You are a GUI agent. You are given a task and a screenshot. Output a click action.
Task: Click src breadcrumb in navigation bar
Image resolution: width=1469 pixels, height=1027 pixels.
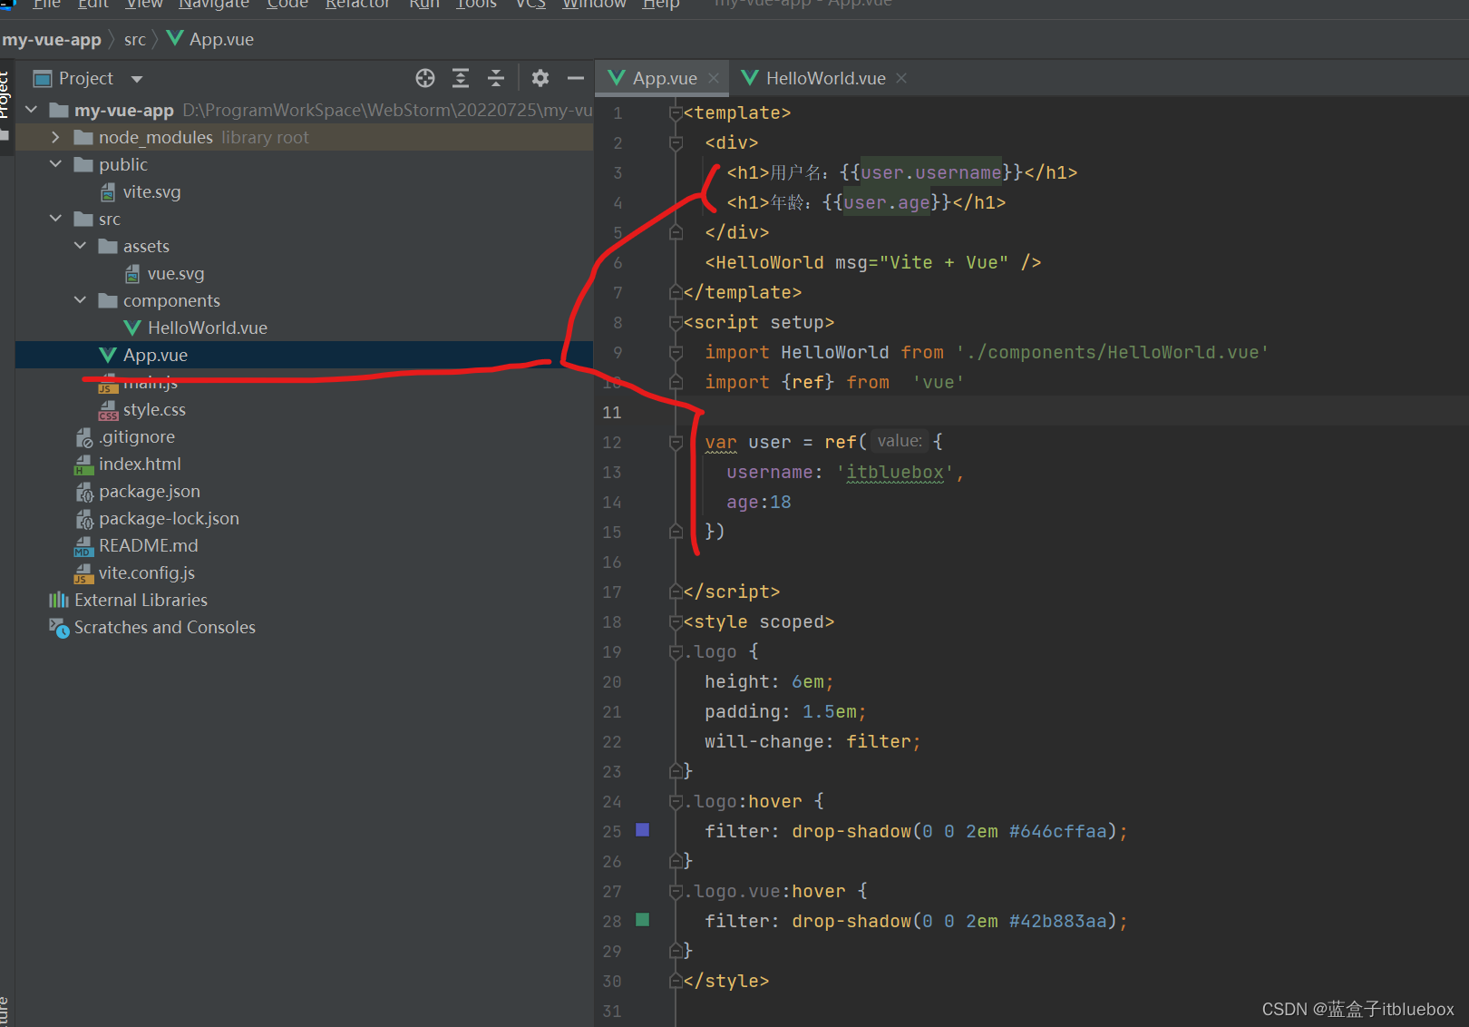point(134,39)
